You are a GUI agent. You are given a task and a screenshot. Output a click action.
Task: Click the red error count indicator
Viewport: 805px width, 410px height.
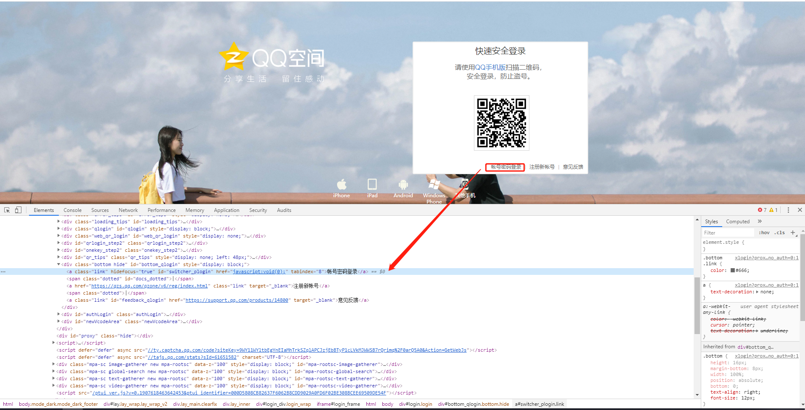(x=762, y=210)
